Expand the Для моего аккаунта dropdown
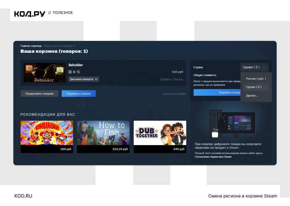This screenshot has height=206, width=290. [84, 79]
